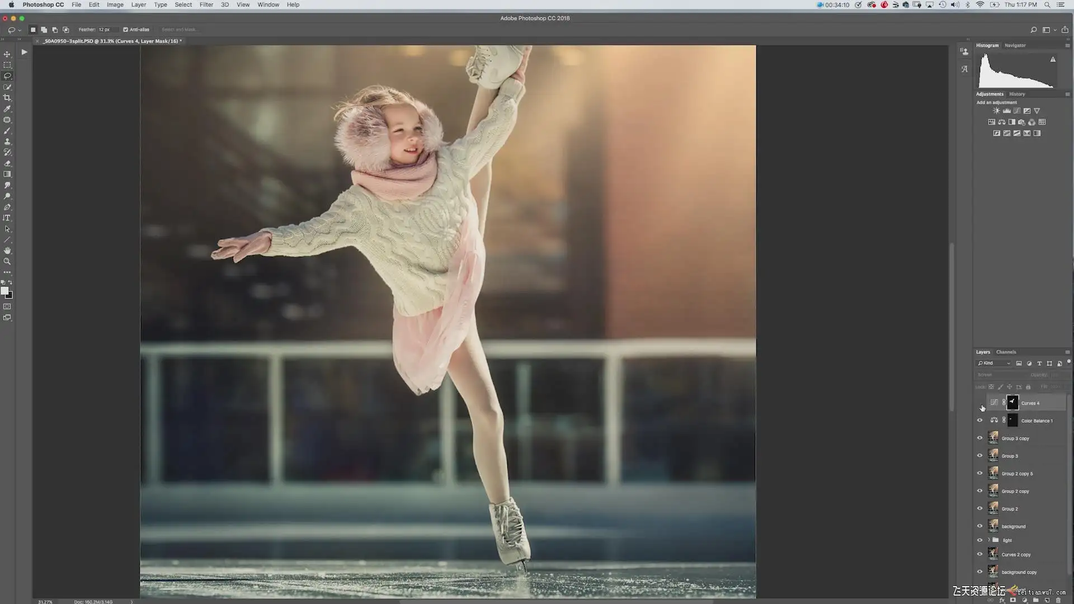Image resolution: width=1074 pixels, height=604 pixels.
Task: Click the foreground color swatch
Action: (x=5, y=291)
